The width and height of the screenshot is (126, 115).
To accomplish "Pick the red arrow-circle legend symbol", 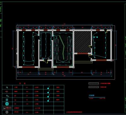I will [7, 92].
